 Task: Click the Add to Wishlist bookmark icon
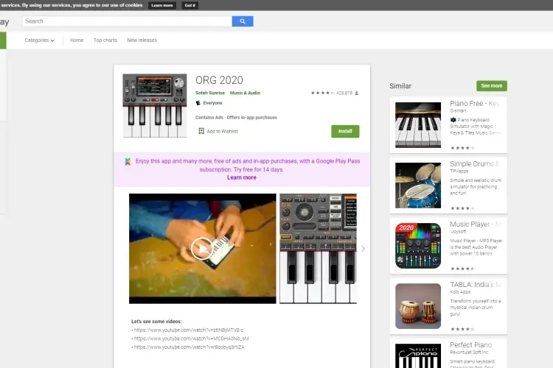[201, 131]
